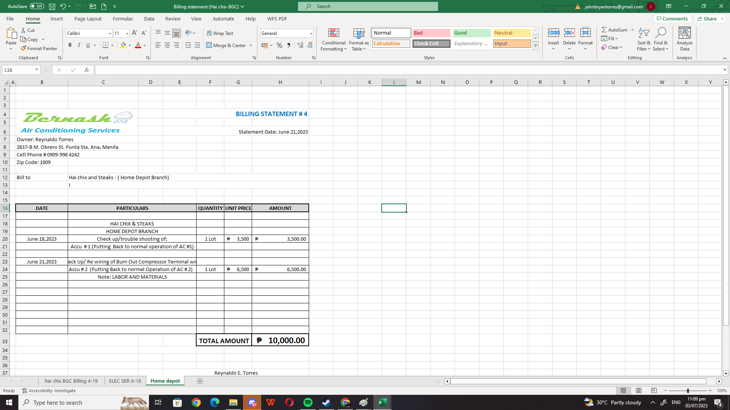730x410 pixels.
Task: Toggle Bold formatting
Action: tap(70, 45)
